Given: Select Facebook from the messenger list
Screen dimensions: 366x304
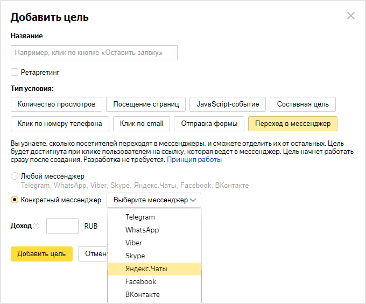Looking at the screenshot, I should [140, 282].
